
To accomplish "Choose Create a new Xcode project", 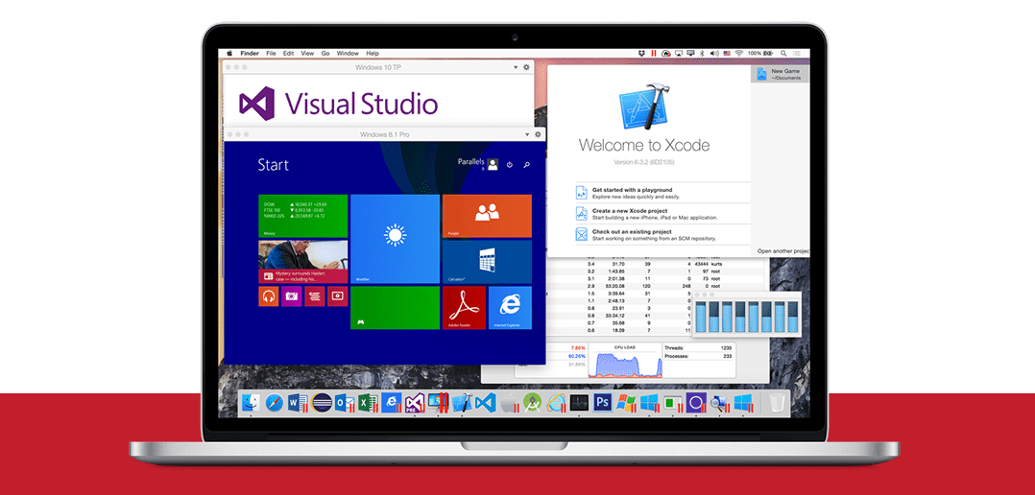I will click(x=662, y=214).
